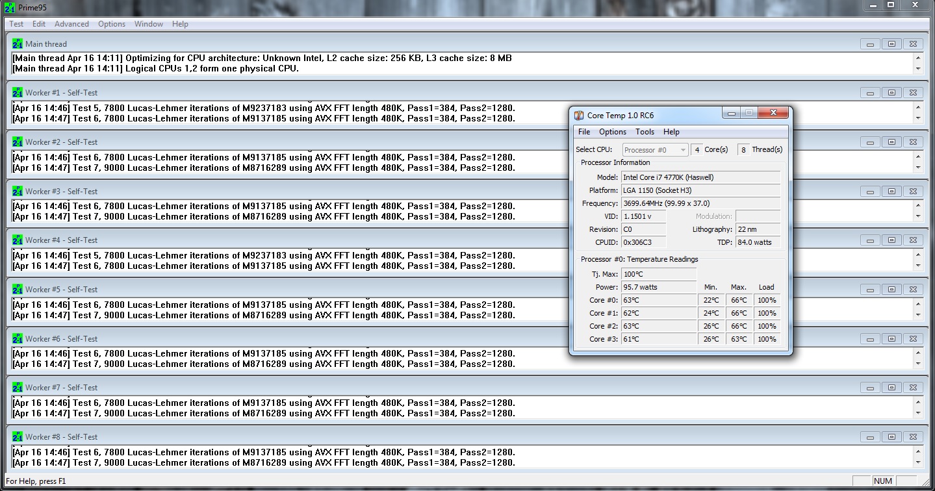This screenshot has width=935, height=491.
Task: Minimize the Worker #1 child window
Action: [870, 93]
